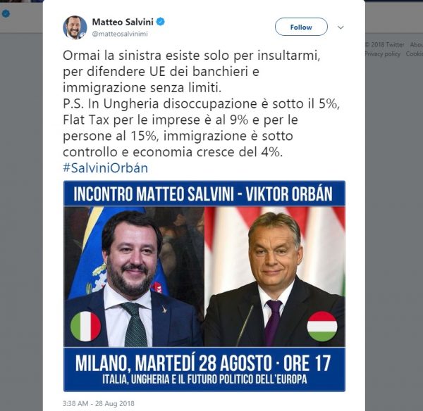This screenshot has width=423, height=411.
Task: Open the #SalviniOrbán hashtag
Action: [106, 168]
